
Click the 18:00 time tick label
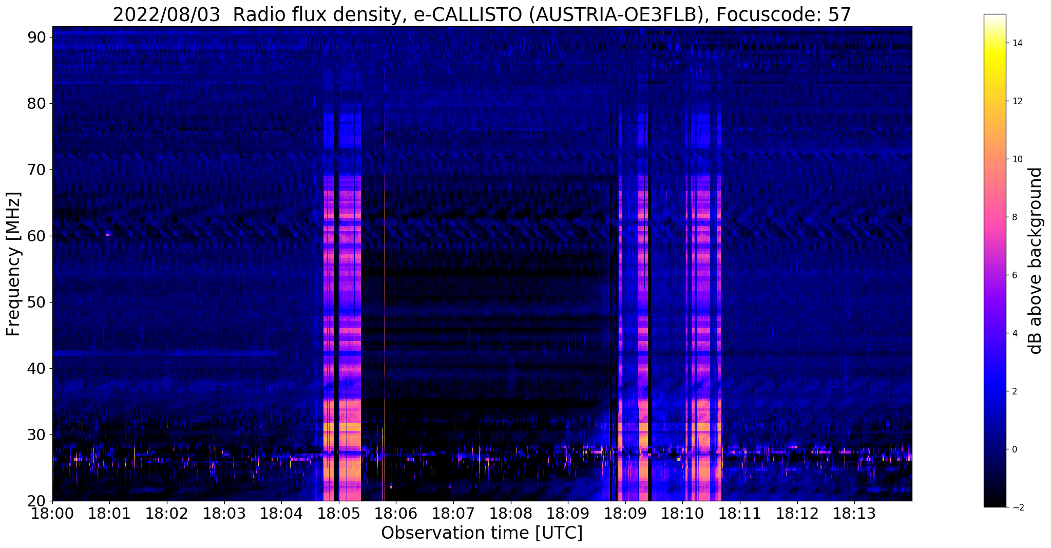tap(52, 514)
